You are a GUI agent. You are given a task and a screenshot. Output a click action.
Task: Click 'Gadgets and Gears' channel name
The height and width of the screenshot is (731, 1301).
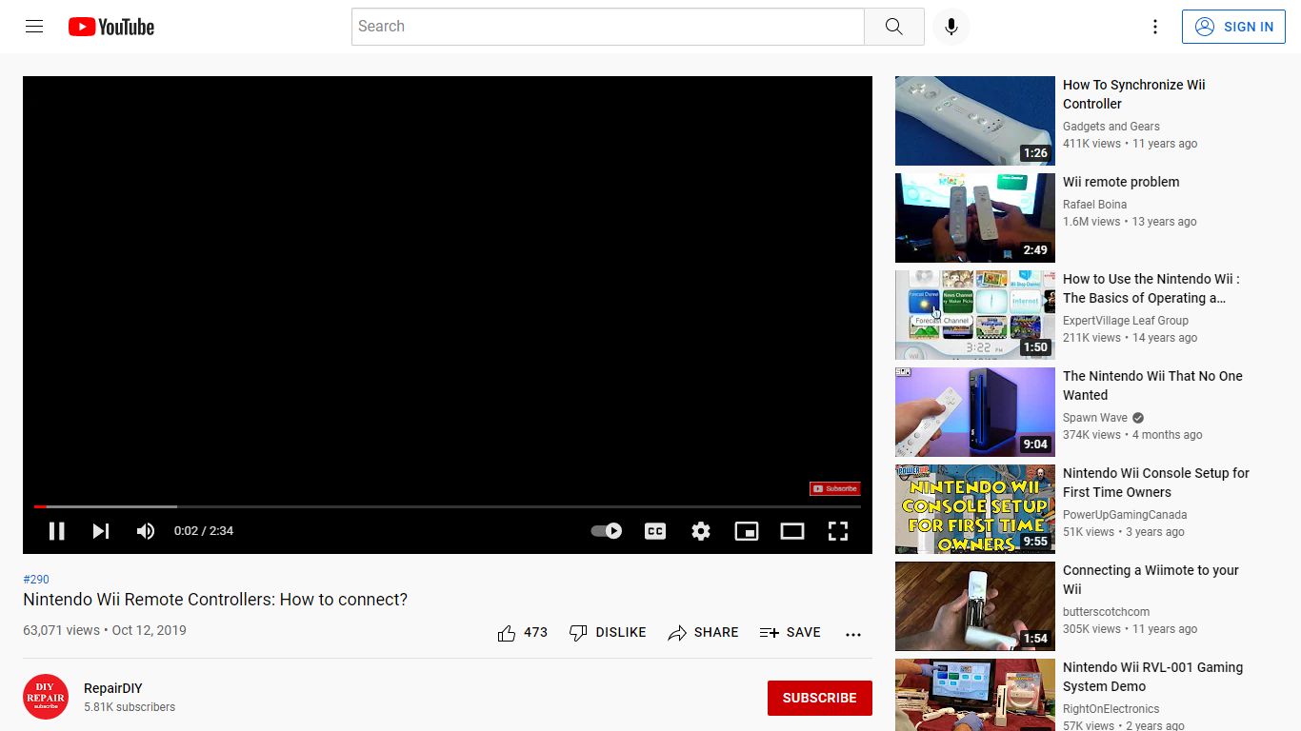pyautogui.click(x=1111, y=126)
